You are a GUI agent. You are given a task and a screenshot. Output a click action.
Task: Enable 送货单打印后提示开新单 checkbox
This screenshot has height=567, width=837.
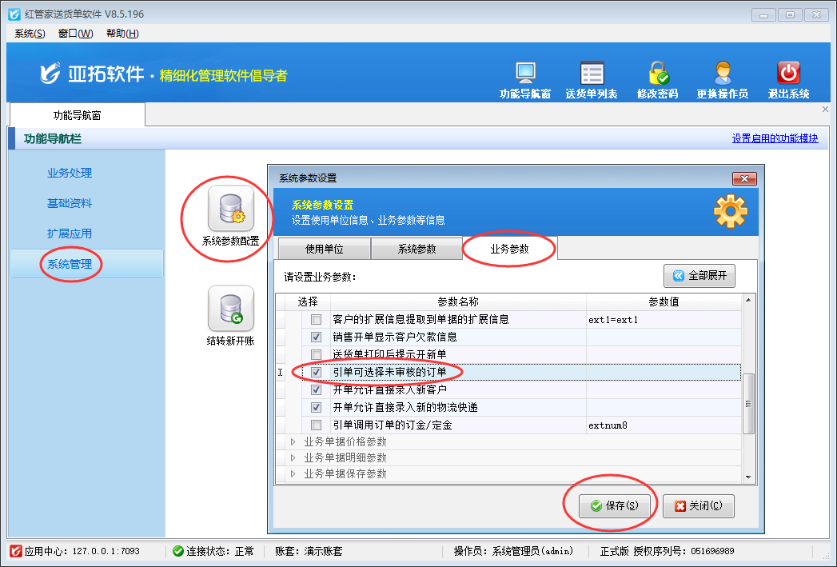(317, 355)
